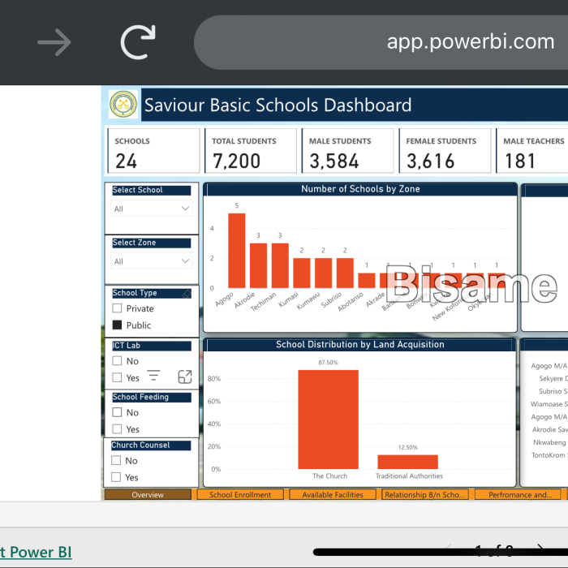This screenshot has width=568, height=568.
Task: Click the Wiamoase list entry
Action: pyautogui.click(x=549, y=404)
